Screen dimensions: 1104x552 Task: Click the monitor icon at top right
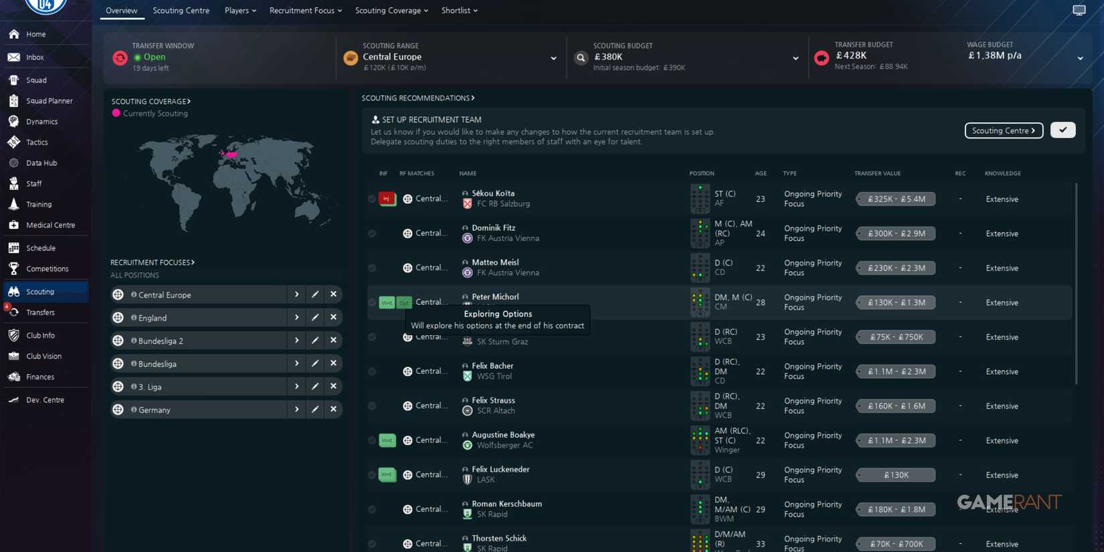point(1079,10)
